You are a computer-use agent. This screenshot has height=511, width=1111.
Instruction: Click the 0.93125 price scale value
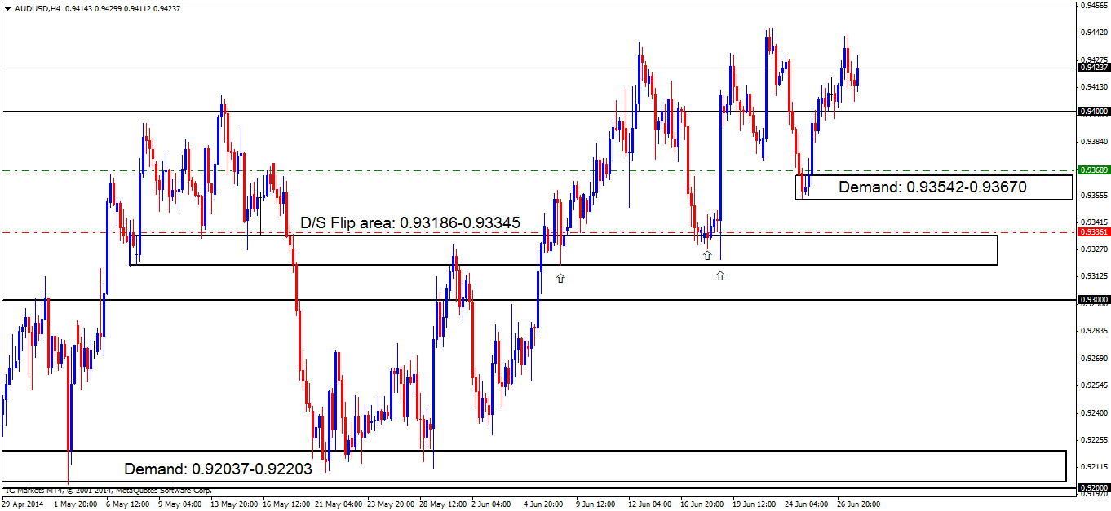[x=1094, y=277]
